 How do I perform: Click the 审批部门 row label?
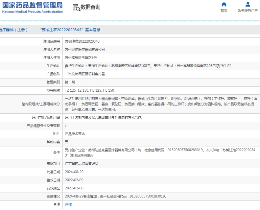coord(53,164)
